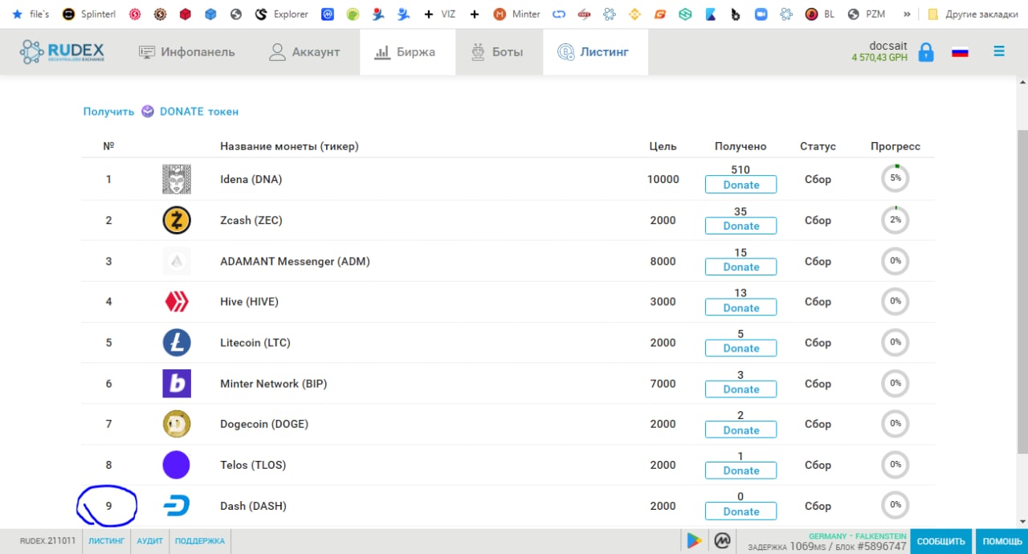Click the Idena goal value 10000
Viewport: 1028px width, 554px height.
coord(663,179)
